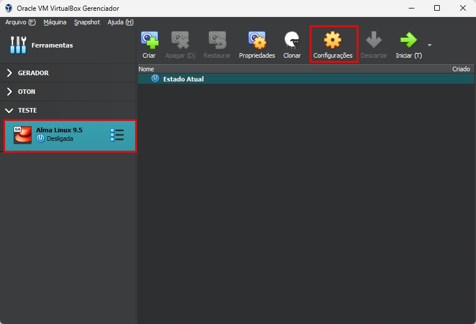
Task: Open the Máquina menu
Action: click(x=55, y=22)
